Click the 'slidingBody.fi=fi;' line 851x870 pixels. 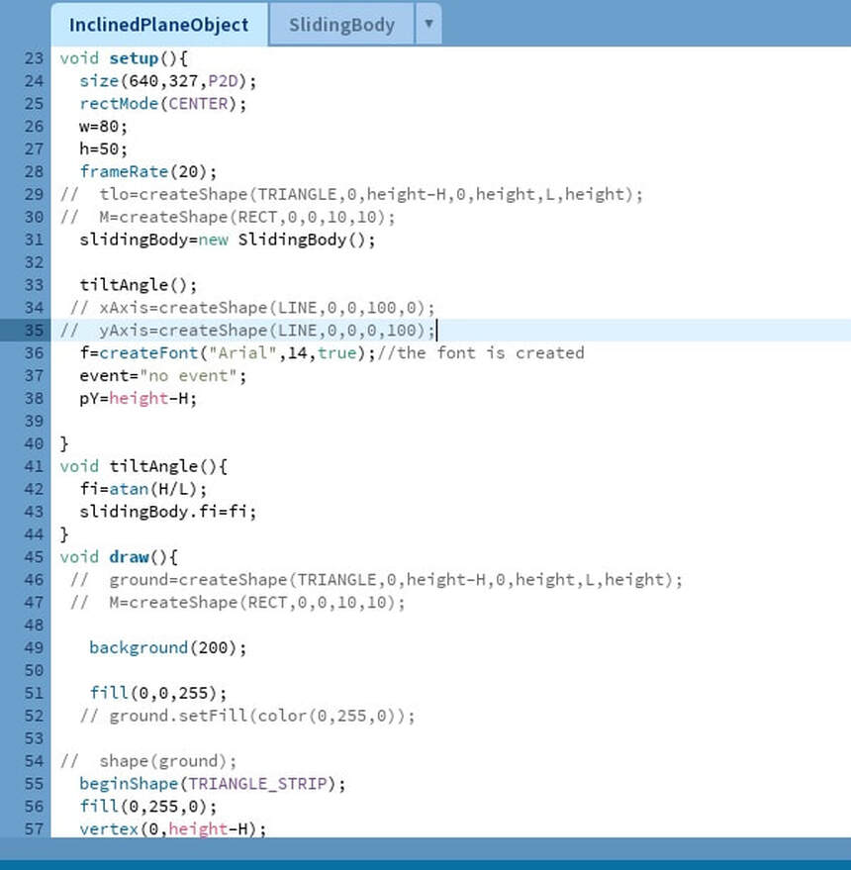pyautogui.click(x=168, y=512)
